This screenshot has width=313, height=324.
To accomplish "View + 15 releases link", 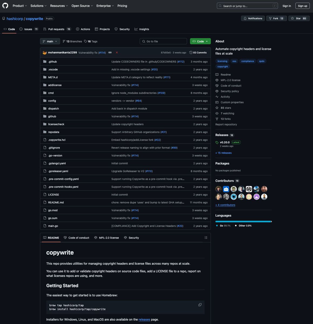I will click(223, 153).
